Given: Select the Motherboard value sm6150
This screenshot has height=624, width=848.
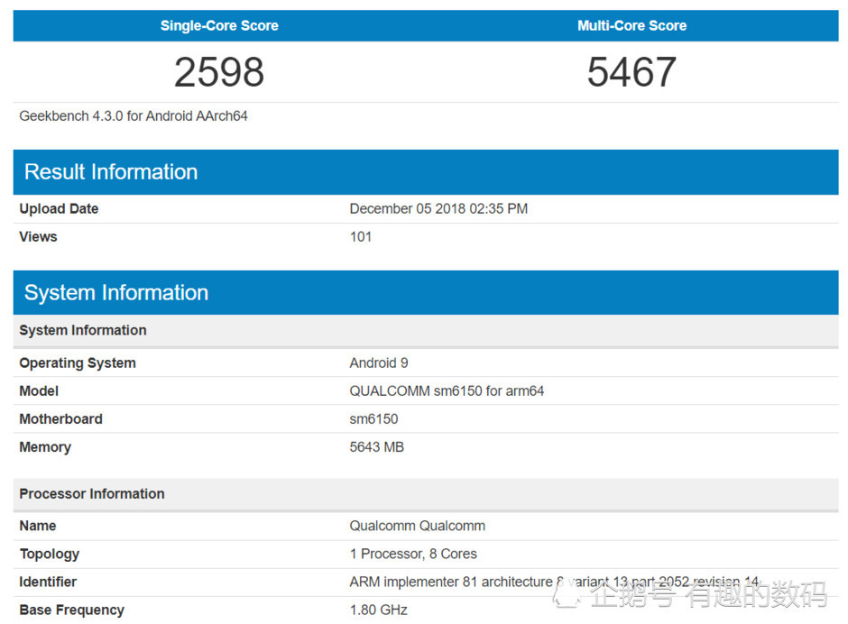Looking at the screenshot, I should (x=373, y=419).
